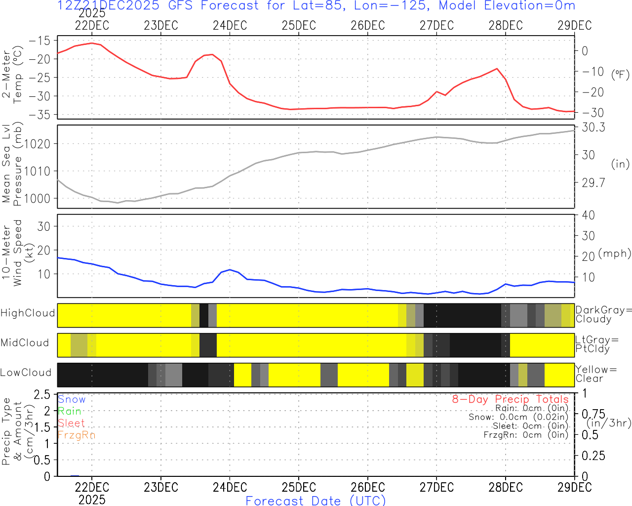632x506 pixels.
Task: Click the 27DEC date on bottom axis
Action: [436, 487]
